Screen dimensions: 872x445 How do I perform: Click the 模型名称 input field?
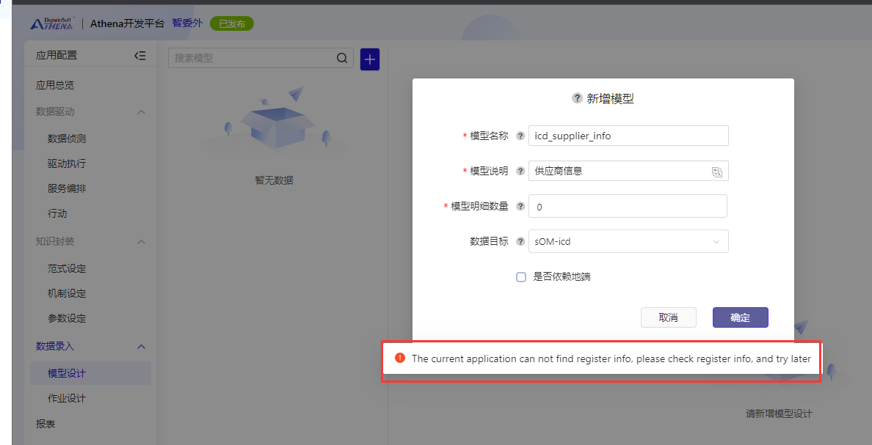click(628, 136)
